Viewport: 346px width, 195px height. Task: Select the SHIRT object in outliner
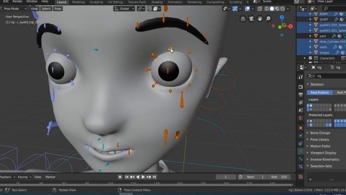click(x=324, y=19)
